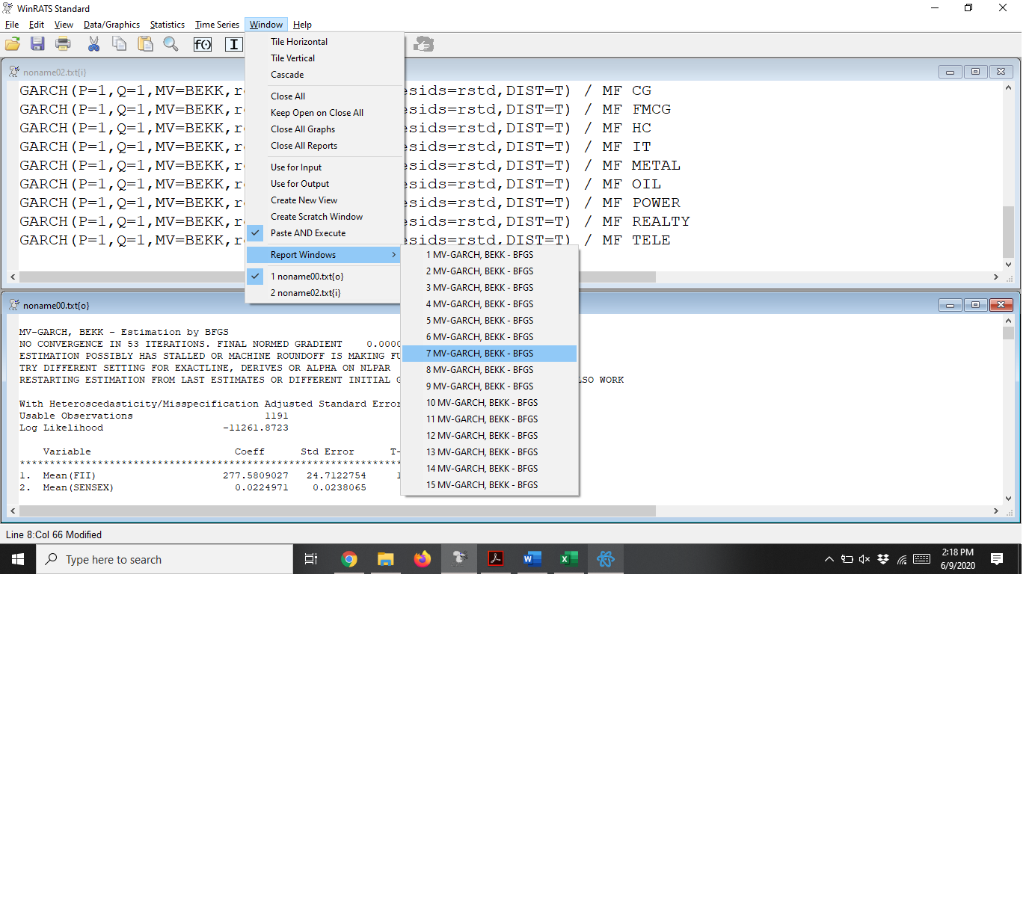1035x897 pixels.
Task: Click the Print toolbar icon
Action: [x=64, y=45]
